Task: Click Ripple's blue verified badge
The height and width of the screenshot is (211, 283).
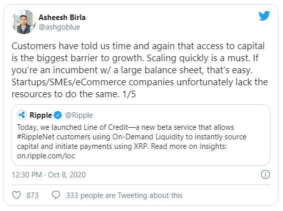Action: [x=58, y=115]
